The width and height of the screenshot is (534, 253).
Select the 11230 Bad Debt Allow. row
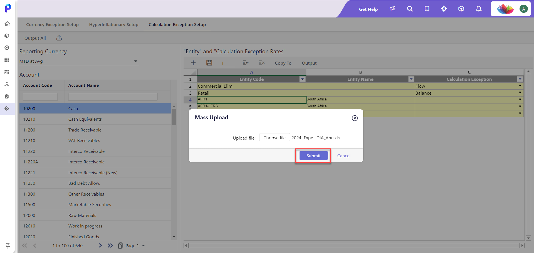click(x=95, y=183)
